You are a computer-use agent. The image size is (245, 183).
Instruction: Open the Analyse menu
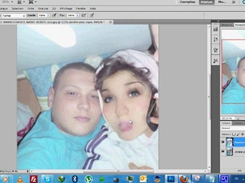43,8
